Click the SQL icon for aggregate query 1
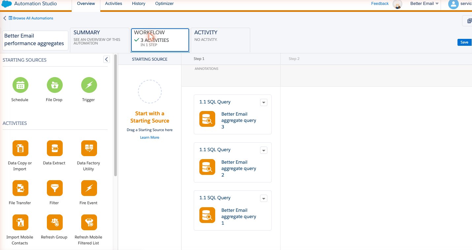 [x=207, y=215]
